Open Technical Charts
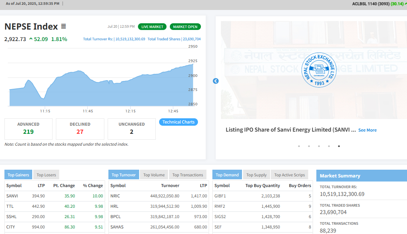This screenshot has width=407, height=234. 178,122
